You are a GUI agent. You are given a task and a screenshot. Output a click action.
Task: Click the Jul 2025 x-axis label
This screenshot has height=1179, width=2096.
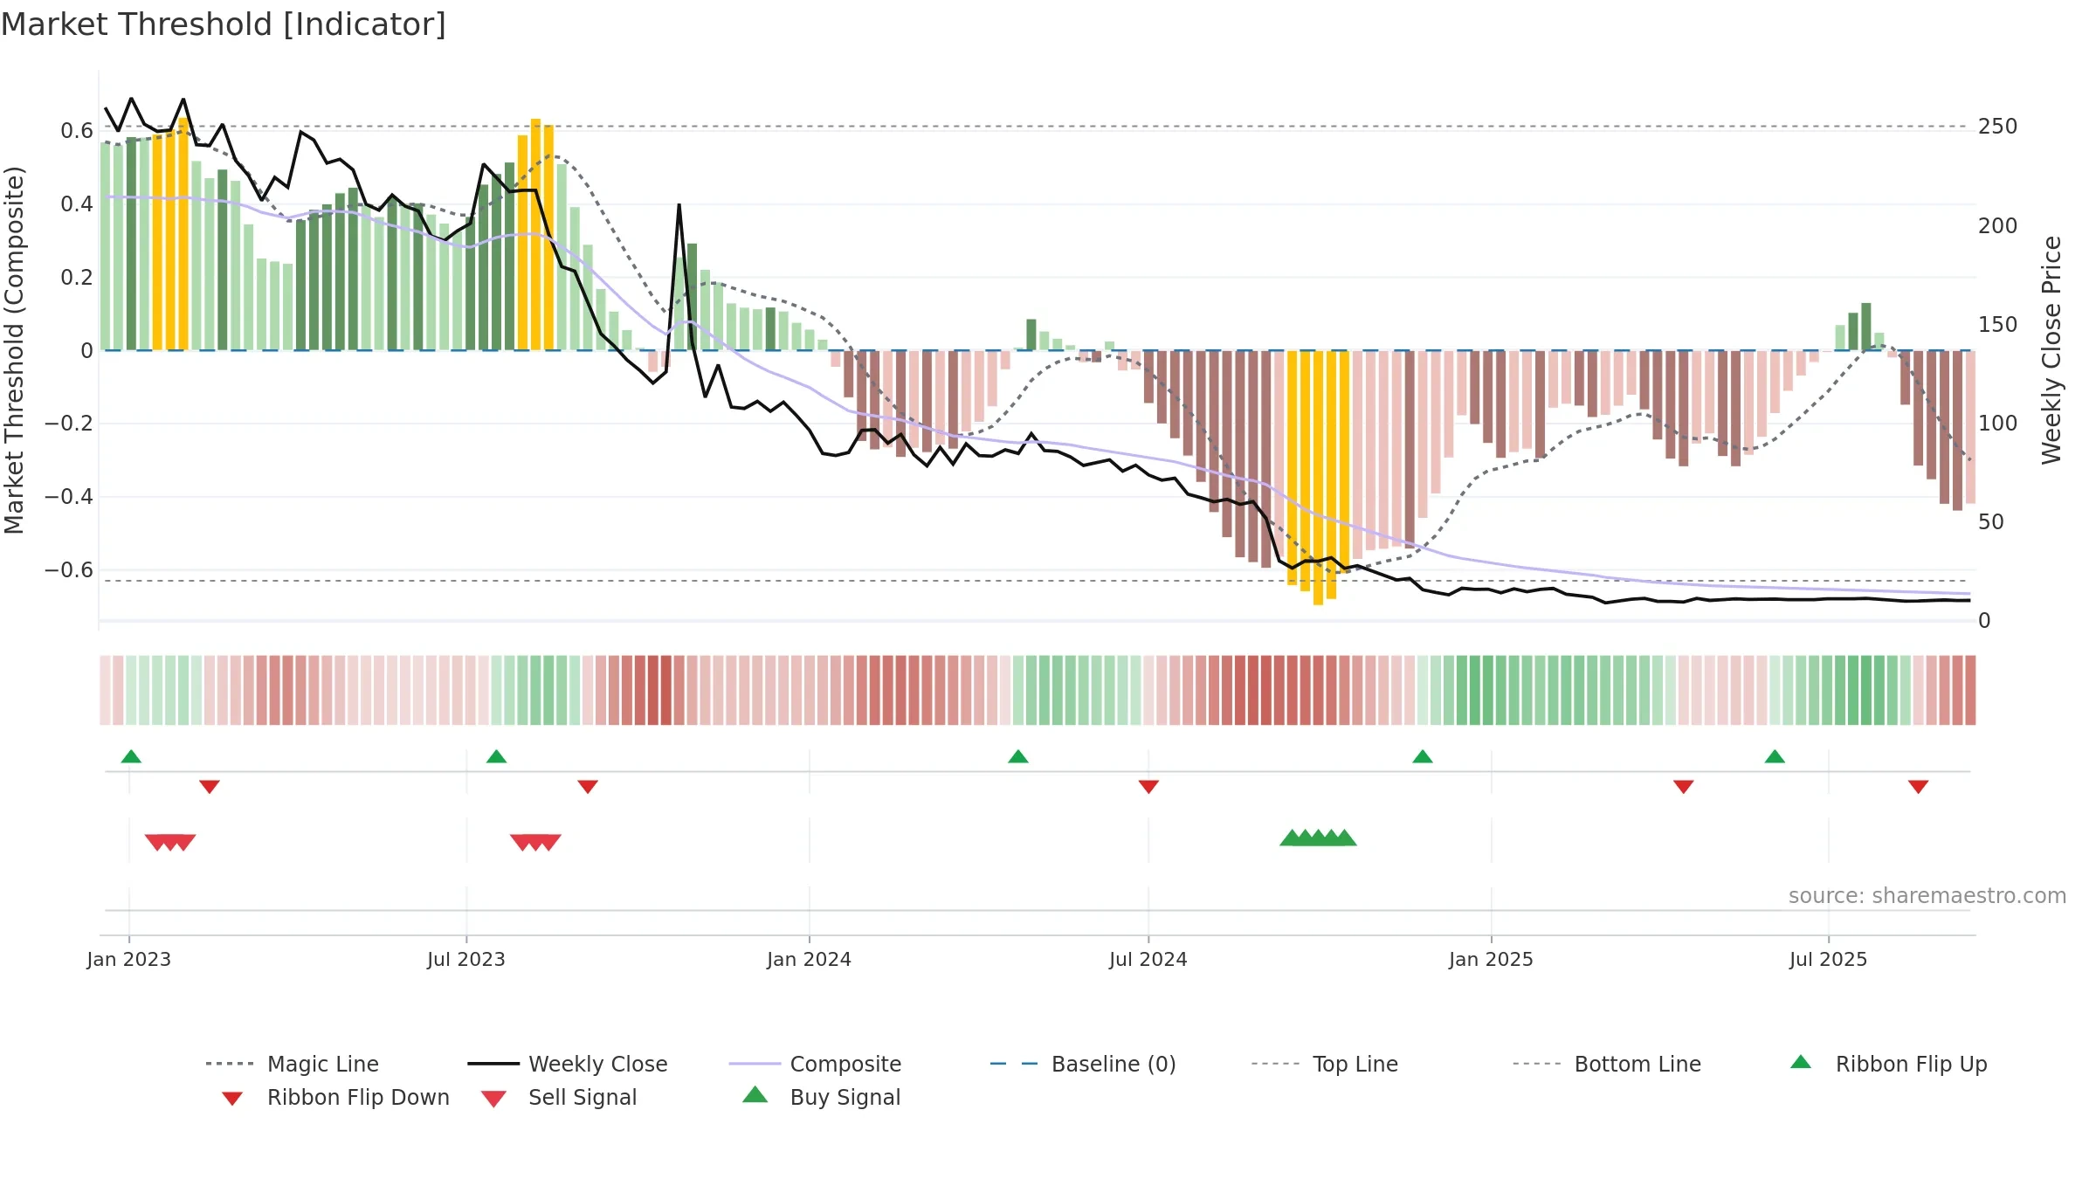click(x=1829, y=960)
